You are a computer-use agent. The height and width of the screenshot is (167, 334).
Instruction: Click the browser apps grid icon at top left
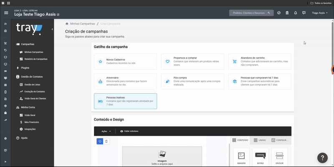click(8, 3)
